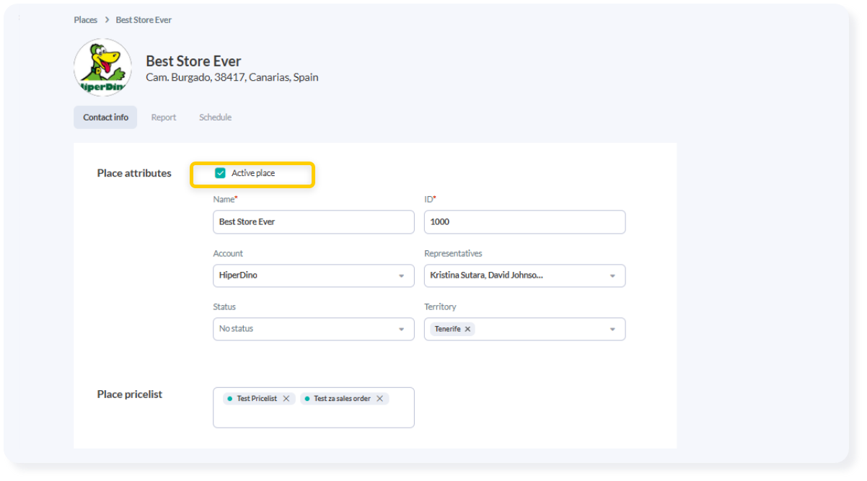Click empty area of Place pricelist box
The height and width of the screenshot is (481, 867).
[313, 416]
